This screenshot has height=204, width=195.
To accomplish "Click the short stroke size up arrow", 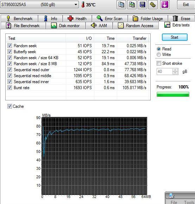I will pyautogui.click(x=175, y=70).
